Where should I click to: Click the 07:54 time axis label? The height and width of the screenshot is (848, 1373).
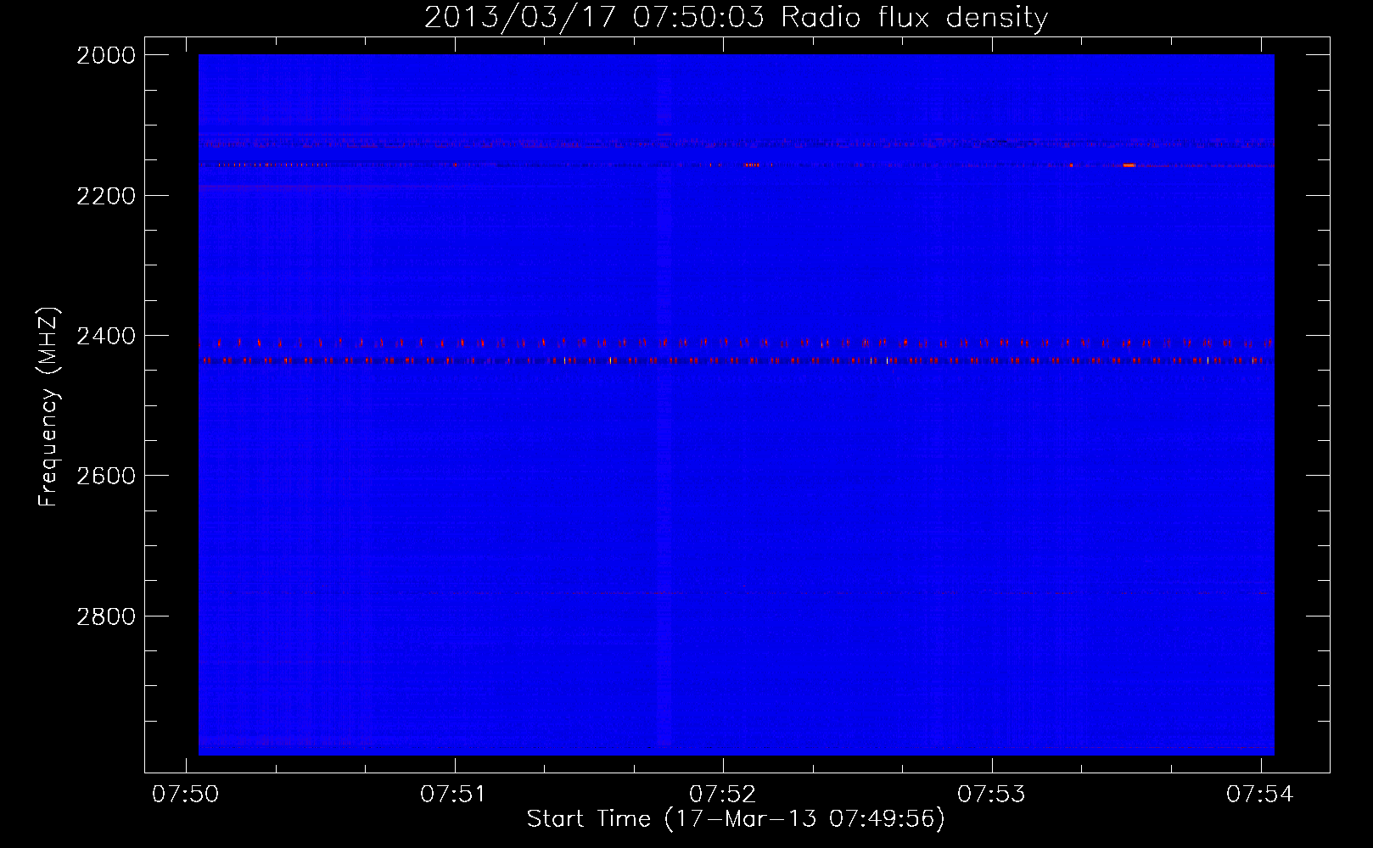tap(1259, 794)
